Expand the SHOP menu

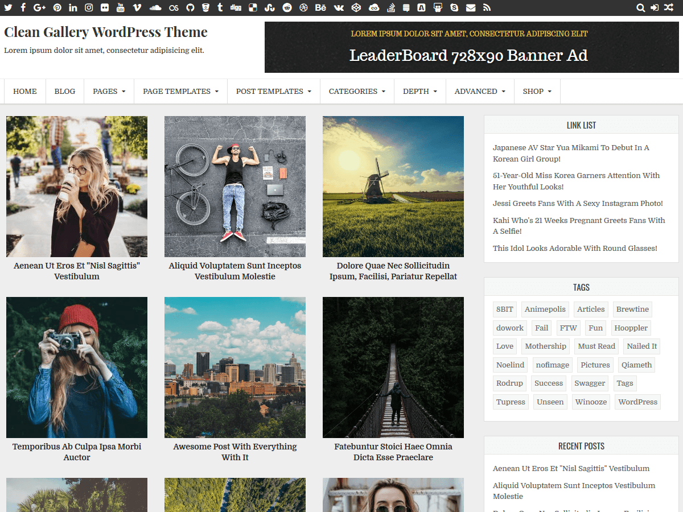[x=537, y=91]
